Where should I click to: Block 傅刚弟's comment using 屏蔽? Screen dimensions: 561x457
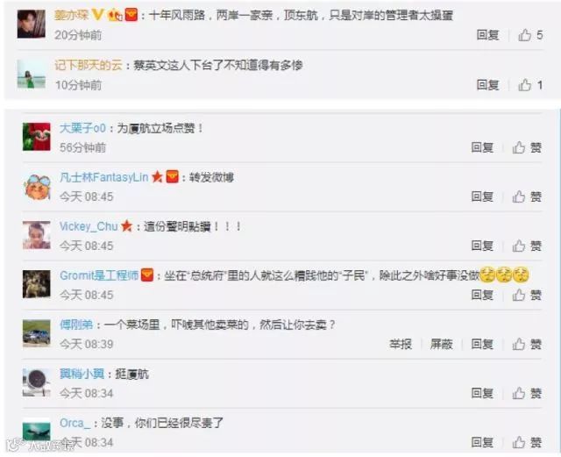pyautogui.click(x=441, y=344)
